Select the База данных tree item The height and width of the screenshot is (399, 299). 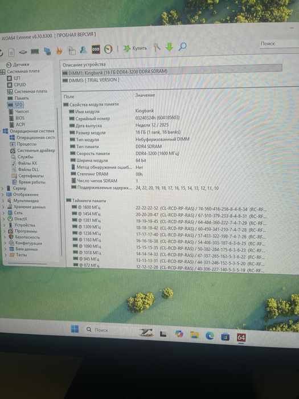[x=24, y=249]
